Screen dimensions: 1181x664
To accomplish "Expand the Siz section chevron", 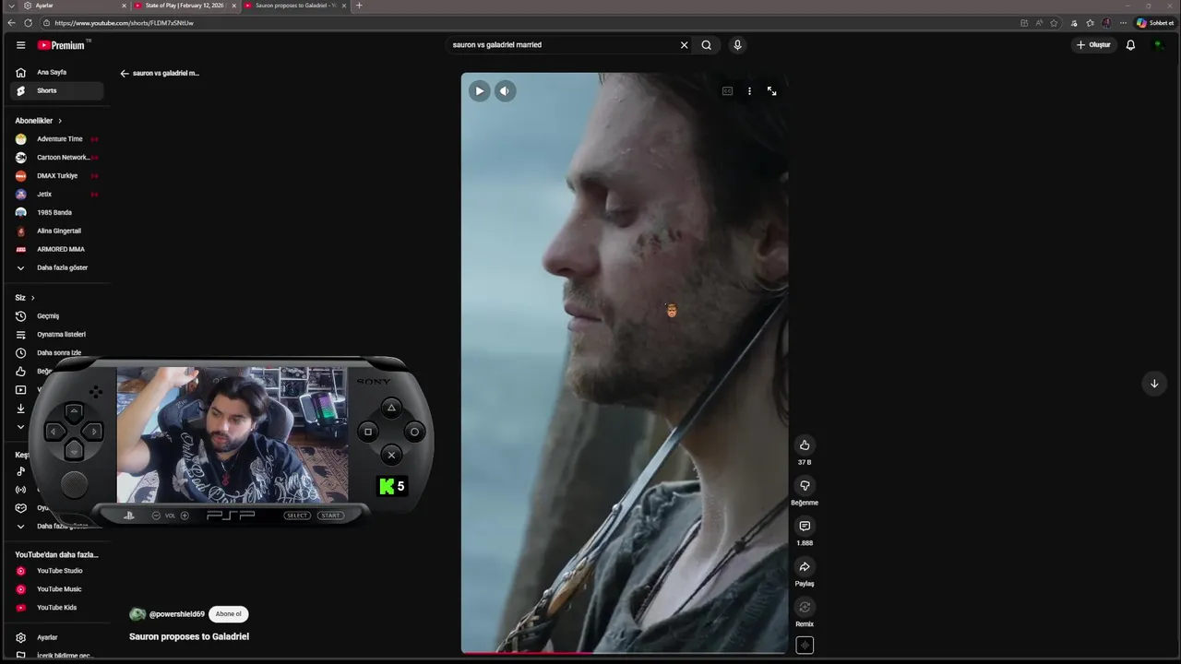I will coord(32,298).
